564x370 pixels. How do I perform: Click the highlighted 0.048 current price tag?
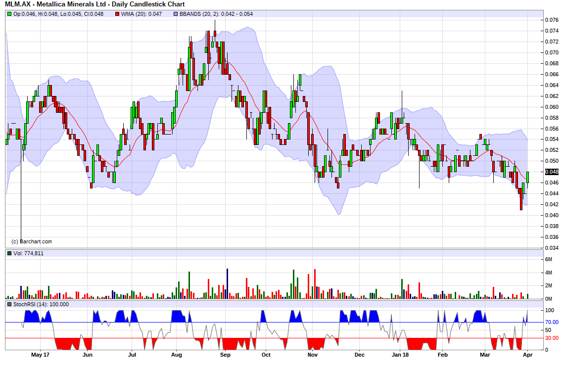coord(552,172)
